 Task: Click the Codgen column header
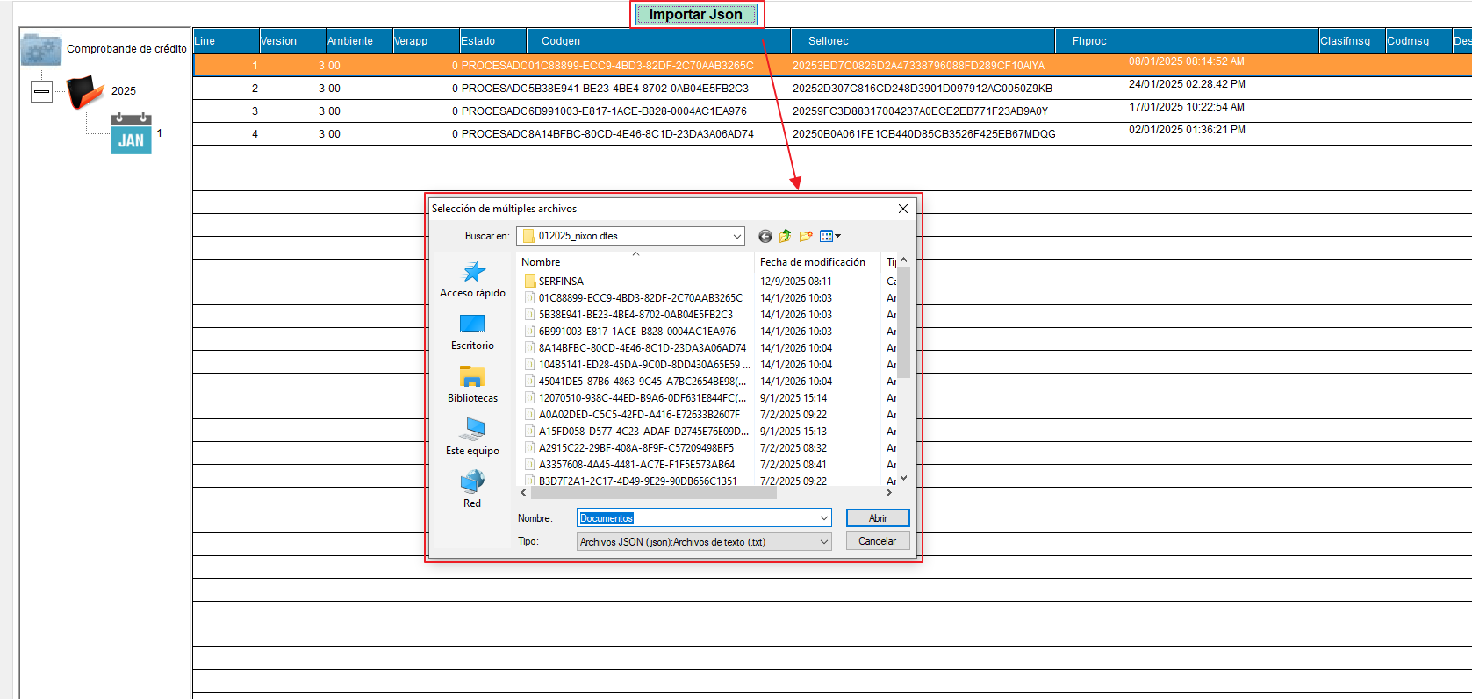click(658, 41)
